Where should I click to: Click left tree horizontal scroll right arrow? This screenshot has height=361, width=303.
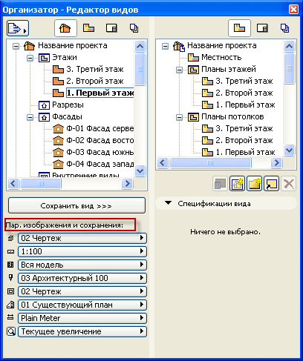pyautogui.click(x=127, y=184)
